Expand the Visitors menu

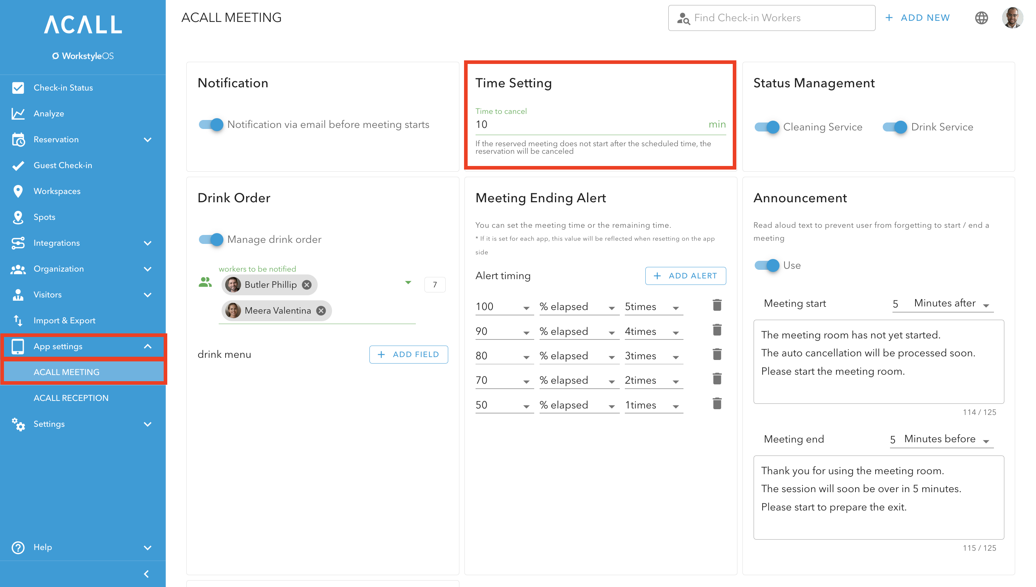[x=148, y=295]
